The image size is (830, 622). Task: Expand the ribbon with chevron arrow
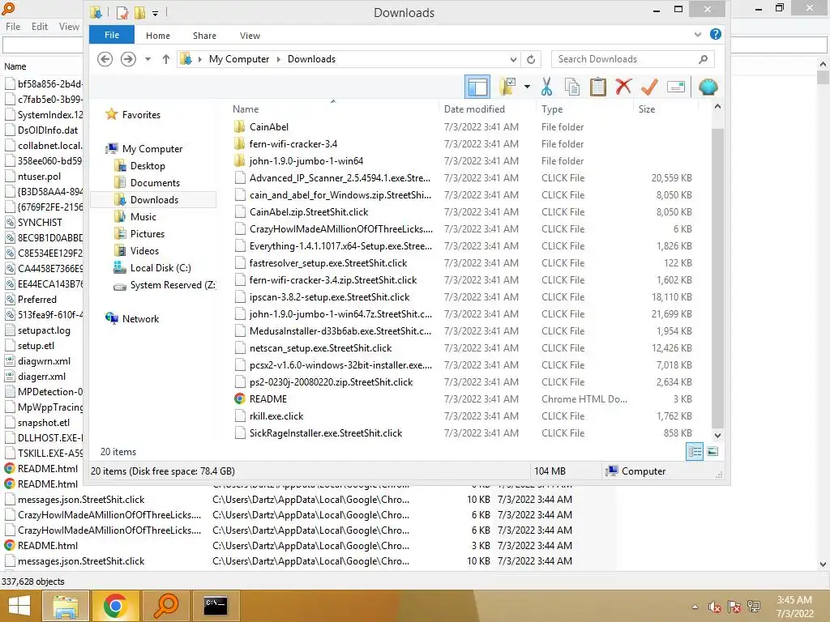pos(698,34)
